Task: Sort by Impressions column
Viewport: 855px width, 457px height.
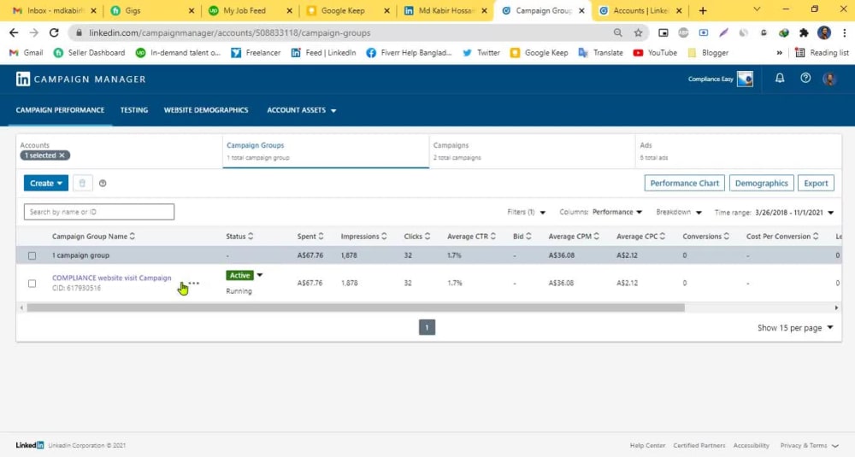Action: 363,237
